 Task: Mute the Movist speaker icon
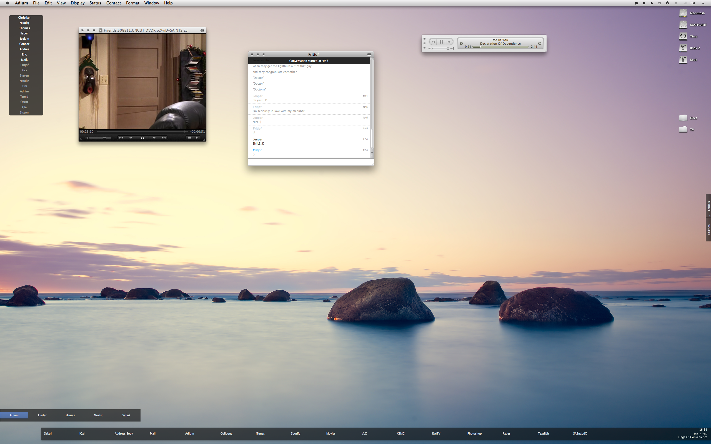(86, 138)
